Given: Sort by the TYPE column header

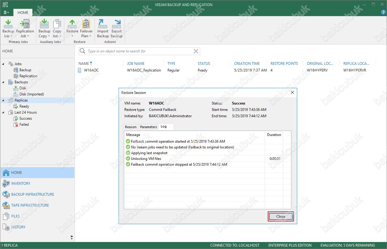Looking at the screenshot, I should [x=171, y=64].
